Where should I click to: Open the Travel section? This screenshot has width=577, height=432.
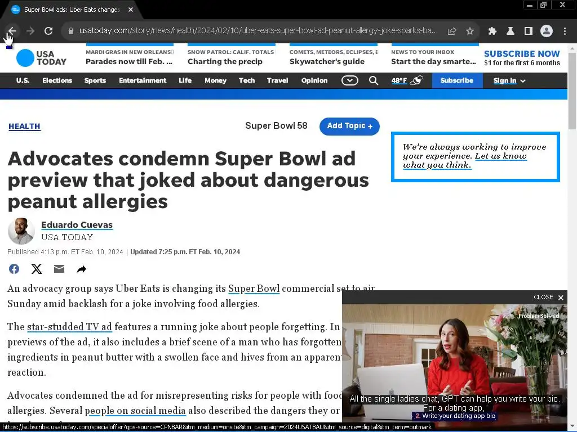(x=277, y=80)
